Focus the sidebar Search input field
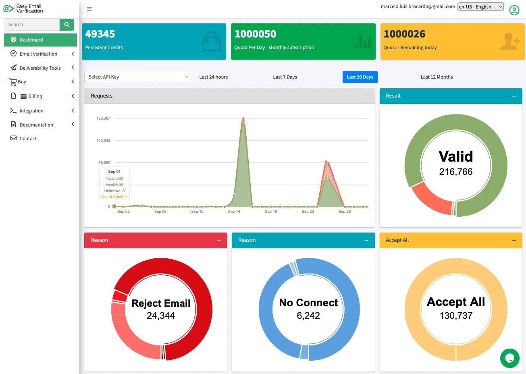The width and height of the screenshot is (526, 374). 32,25
